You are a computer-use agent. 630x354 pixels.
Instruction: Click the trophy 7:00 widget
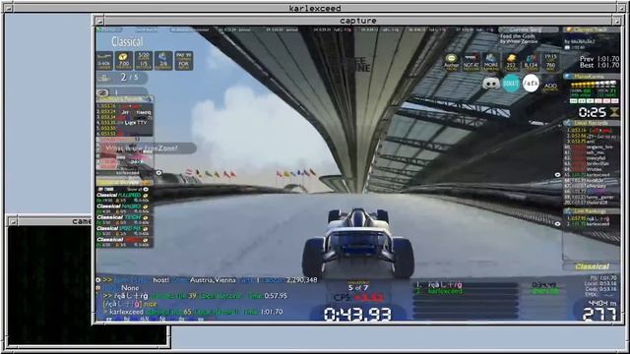[124, 61]
